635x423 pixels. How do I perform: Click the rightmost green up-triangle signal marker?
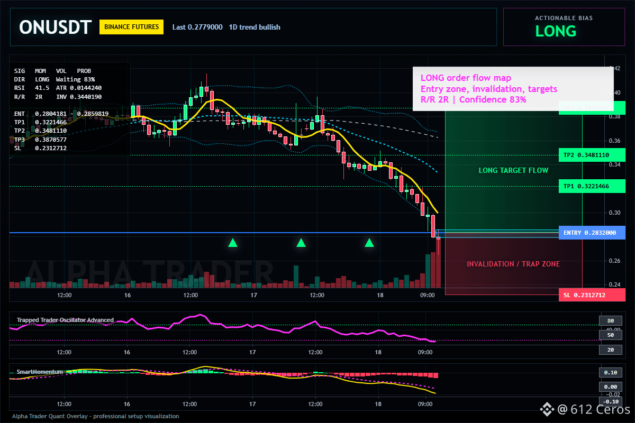click(x=369, y=243)
